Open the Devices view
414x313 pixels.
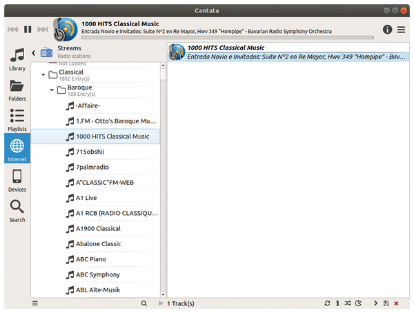[17, 181]
